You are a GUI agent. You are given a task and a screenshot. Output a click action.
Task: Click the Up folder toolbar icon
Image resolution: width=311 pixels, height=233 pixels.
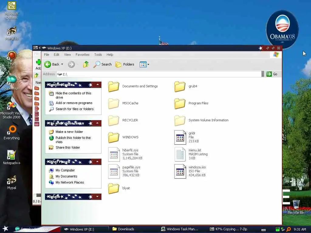[x=86, y=64]
